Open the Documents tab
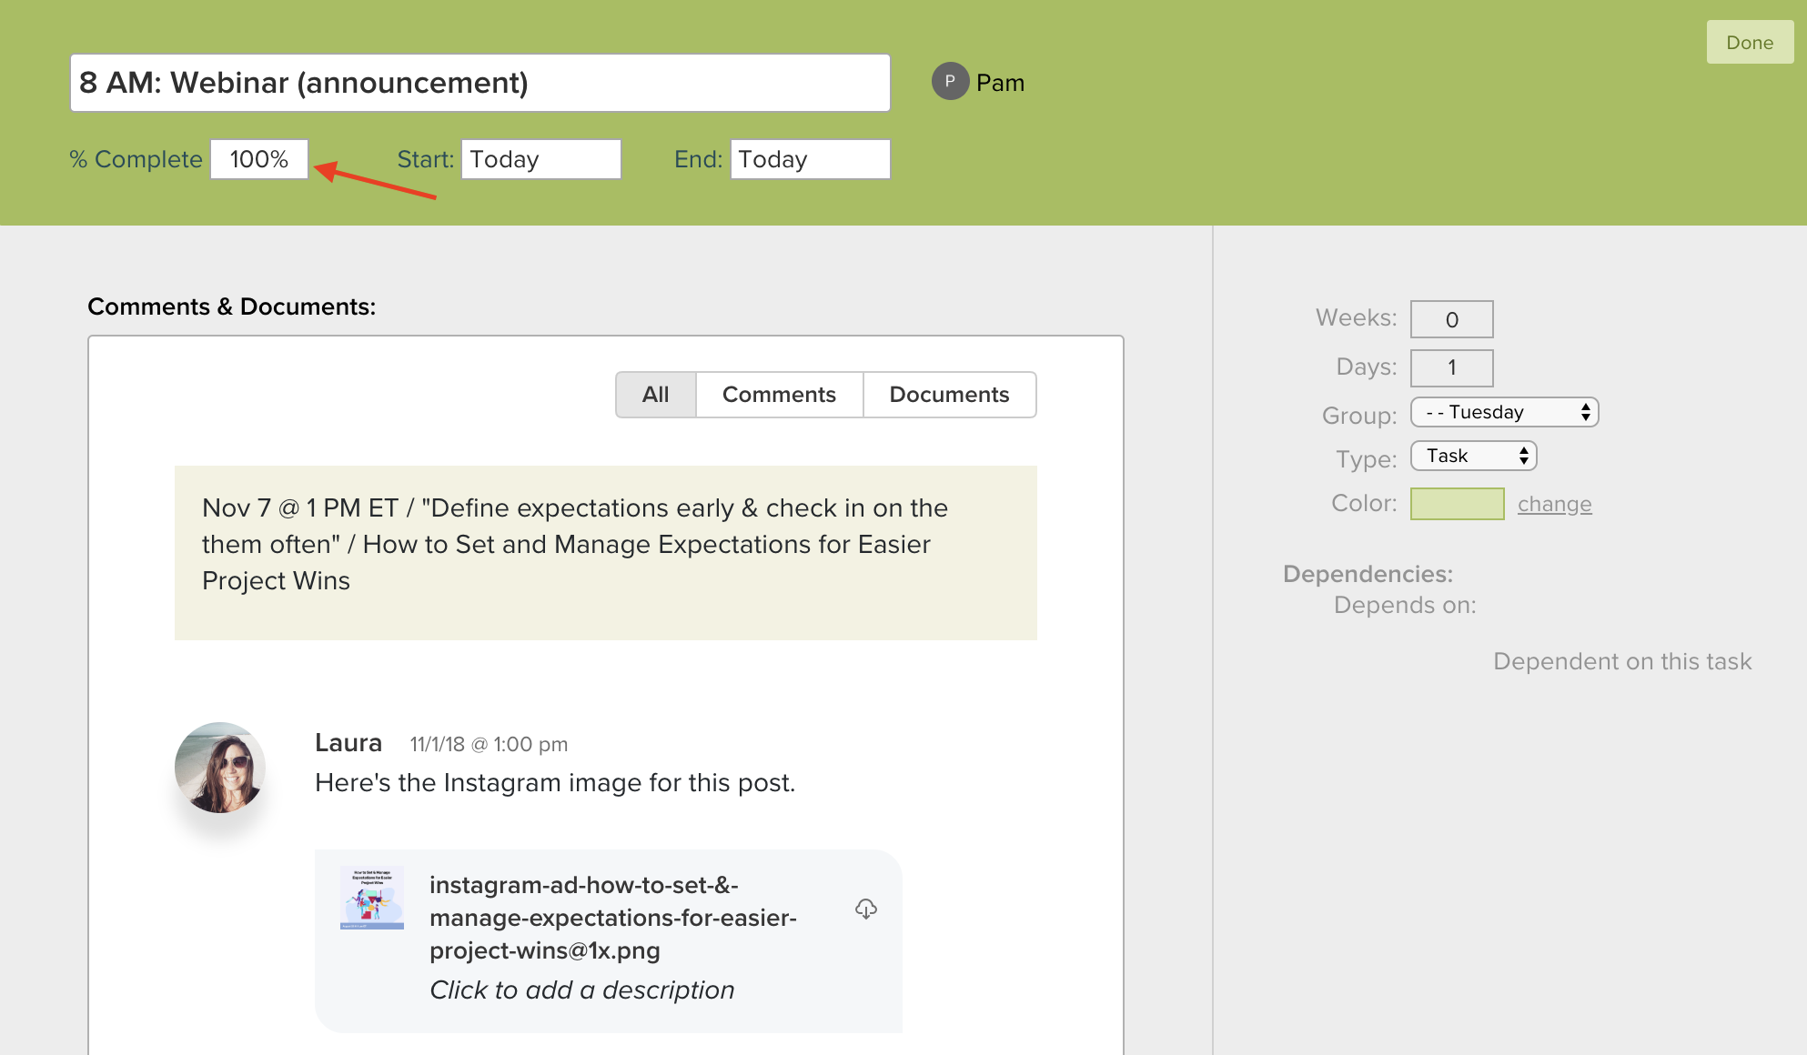 949,394
